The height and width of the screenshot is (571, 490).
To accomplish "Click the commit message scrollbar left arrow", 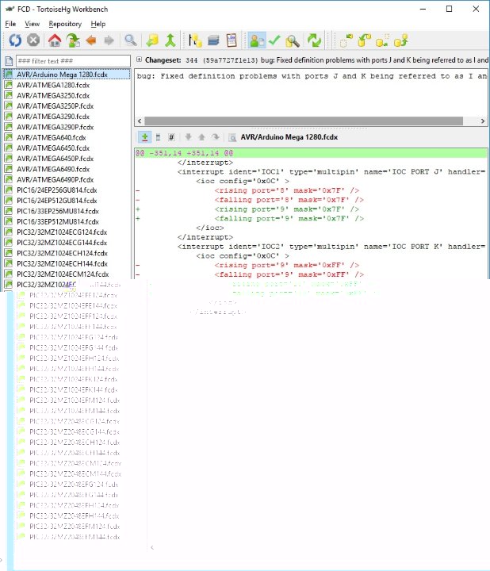I will 140,121.
